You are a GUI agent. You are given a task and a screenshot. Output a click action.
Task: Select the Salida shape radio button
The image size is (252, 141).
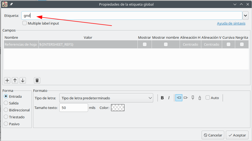pyautogui.click(x=6, y=103)
